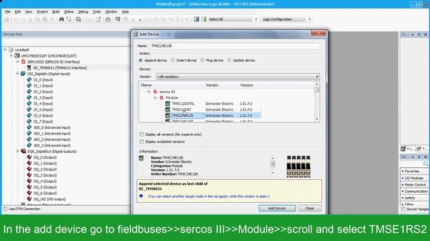Collapse the LMC078CECS20T controller node
The image size is (430, 241).
point(11,56)
